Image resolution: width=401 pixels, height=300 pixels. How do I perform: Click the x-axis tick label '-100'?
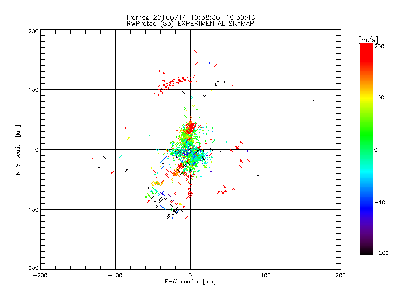click(x=115, y=275)
